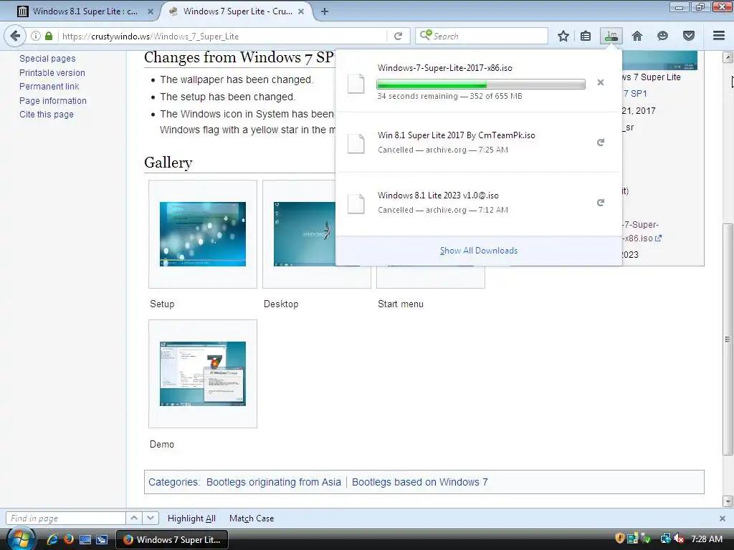Toggle the downloads toolbar button
This screenshot has width=734, height=550.
click(611, 36)
